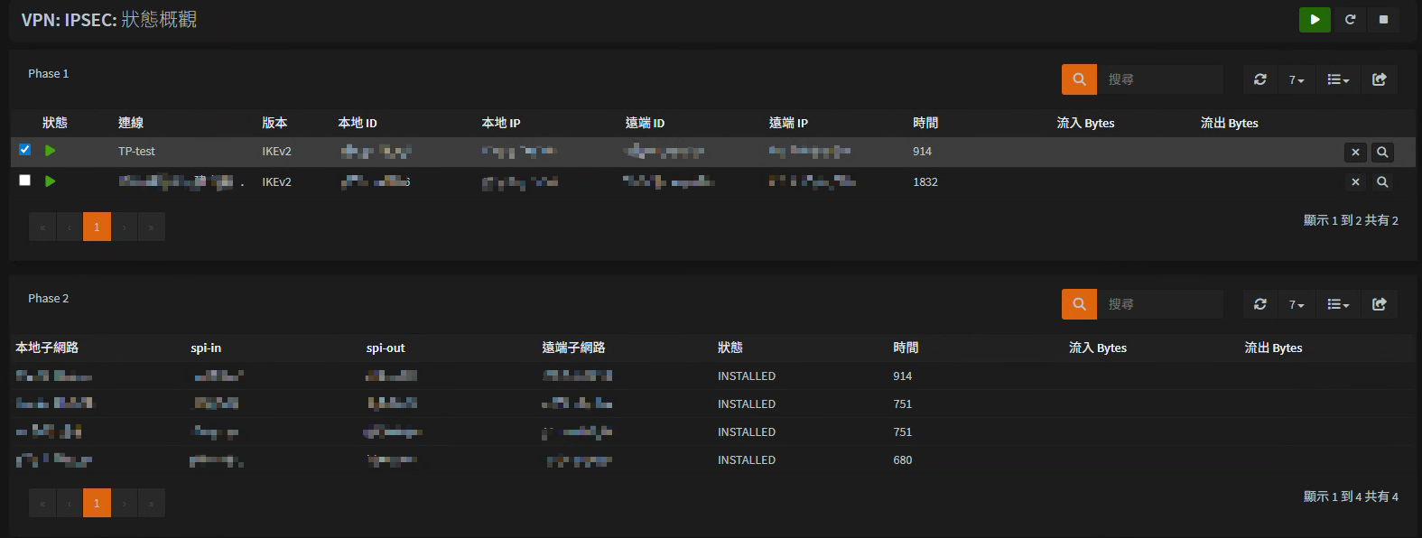Sort Phase 1 by 時間 column
The width and height of the screenshot is (1422, 538).
click(925, 123)
